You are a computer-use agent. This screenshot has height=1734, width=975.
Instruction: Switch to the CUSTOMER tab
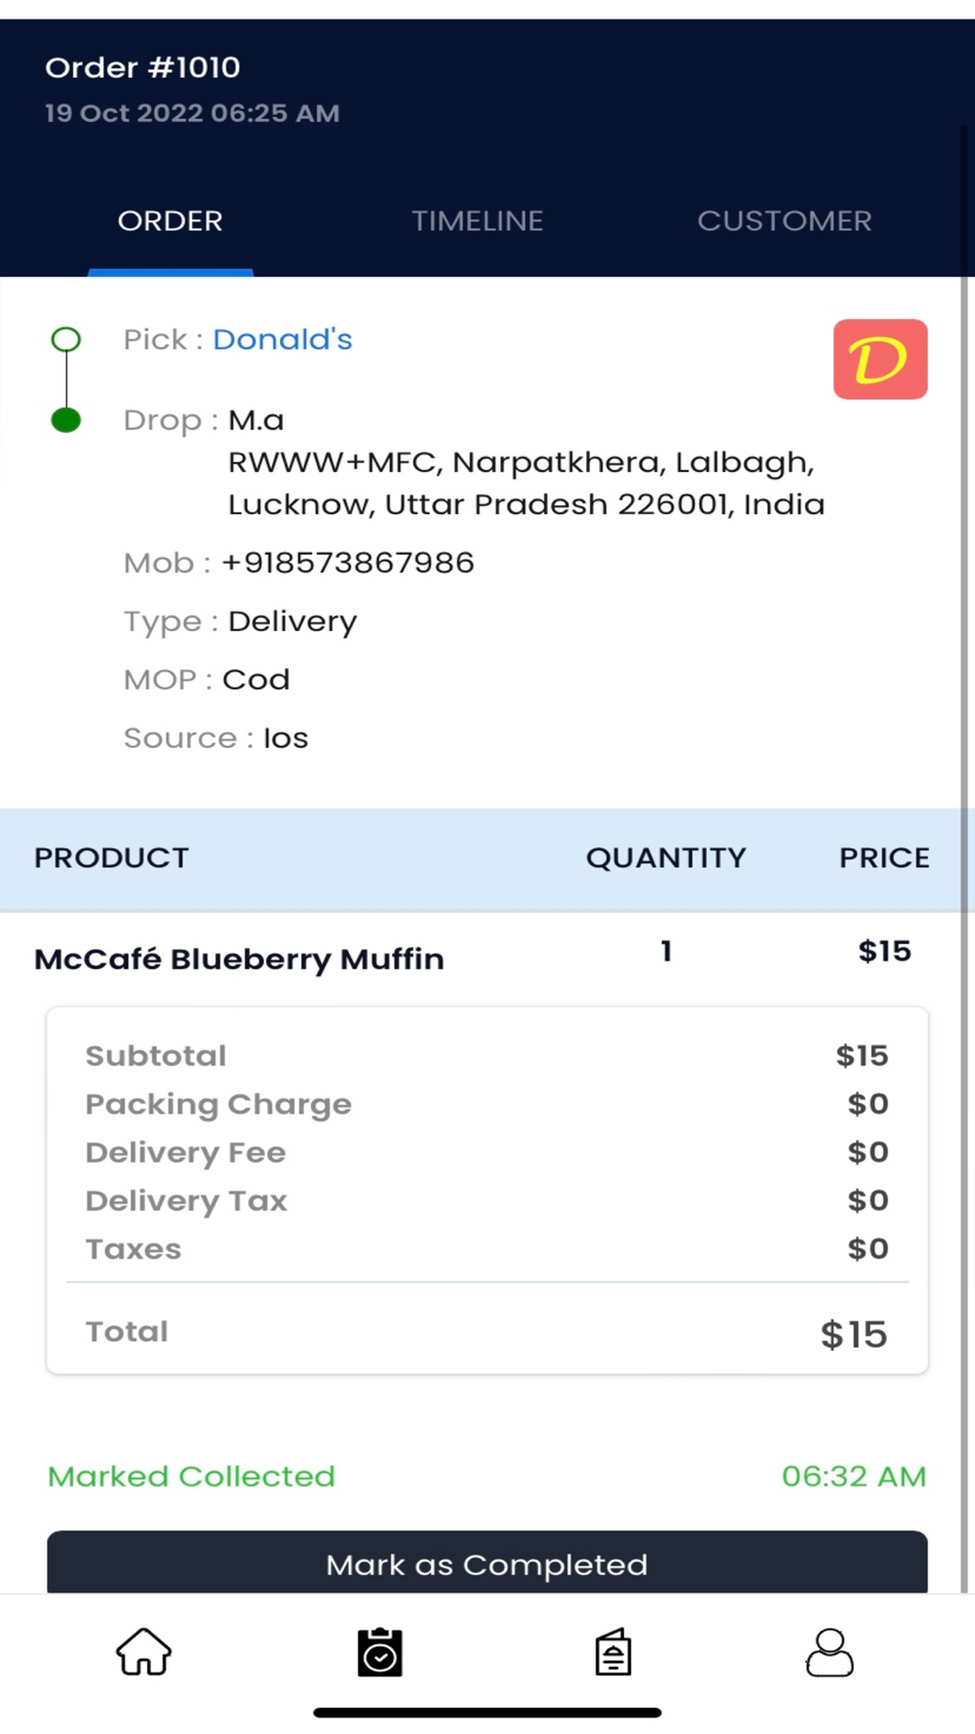(x=784, y=221)
